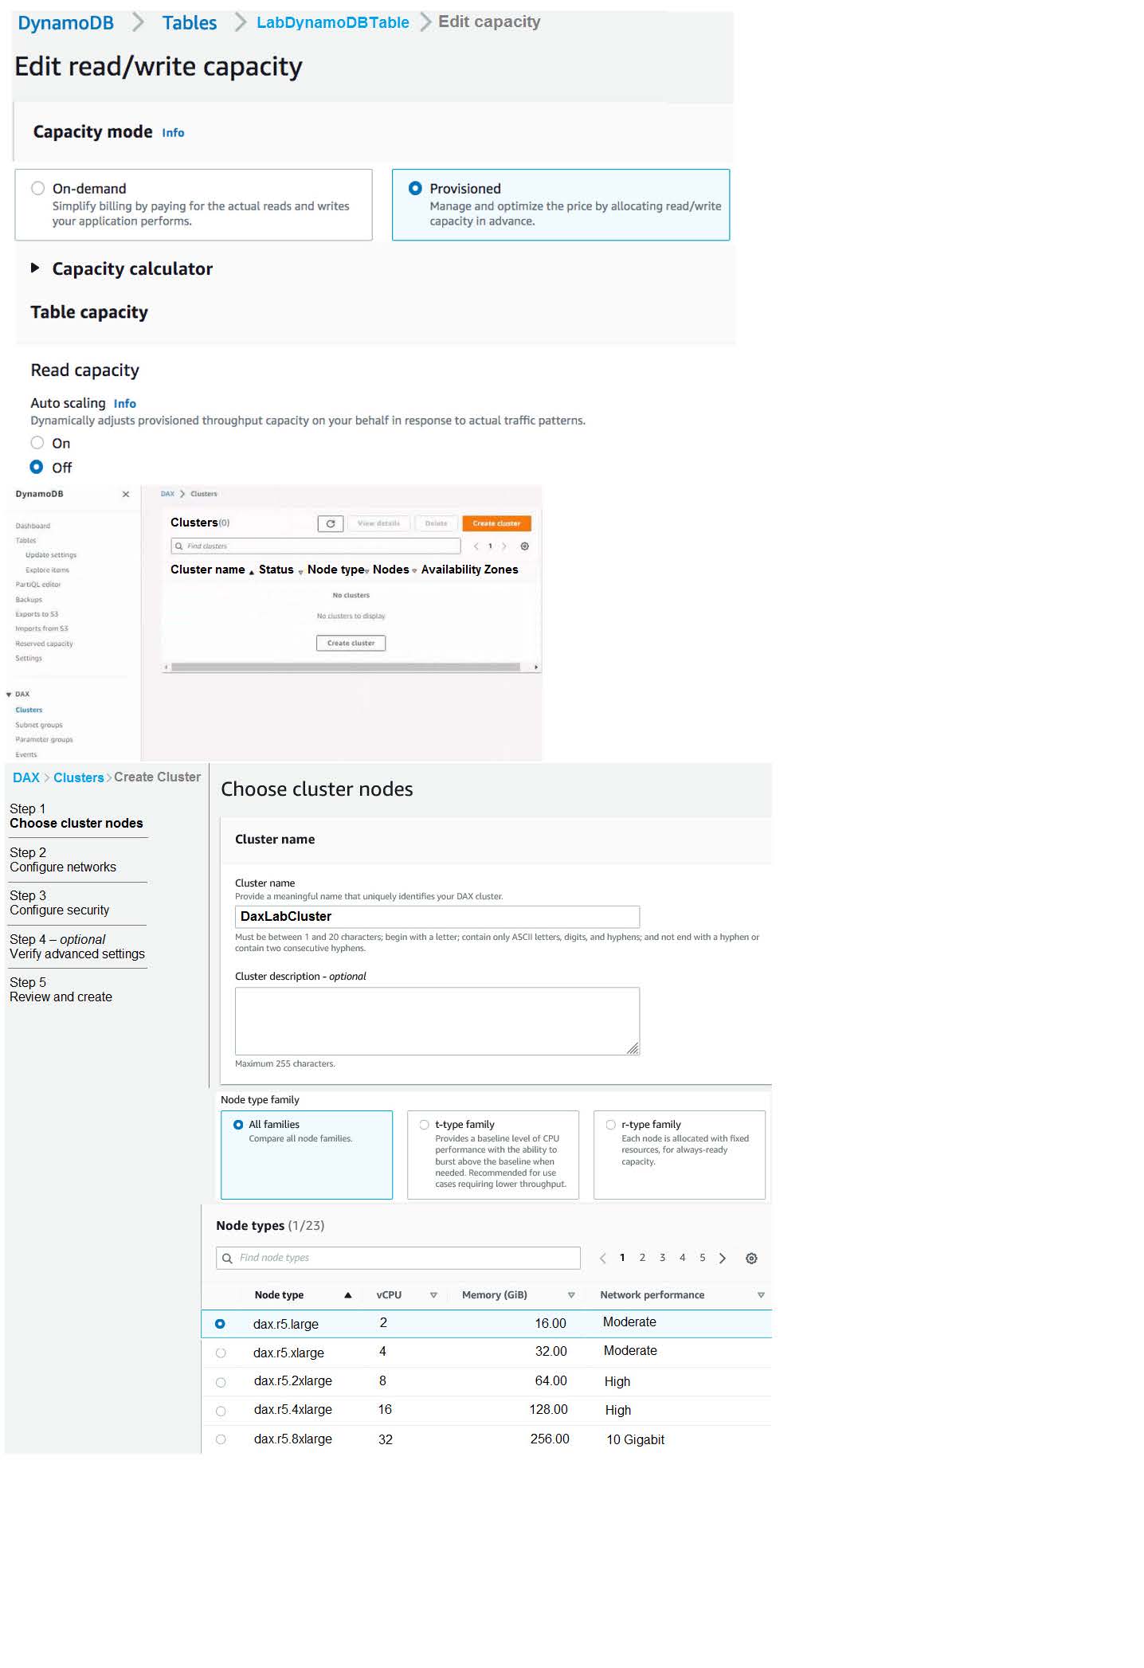Click Create cluster button in empty table
This screenshot has height=1668, width=1144.
351,643
